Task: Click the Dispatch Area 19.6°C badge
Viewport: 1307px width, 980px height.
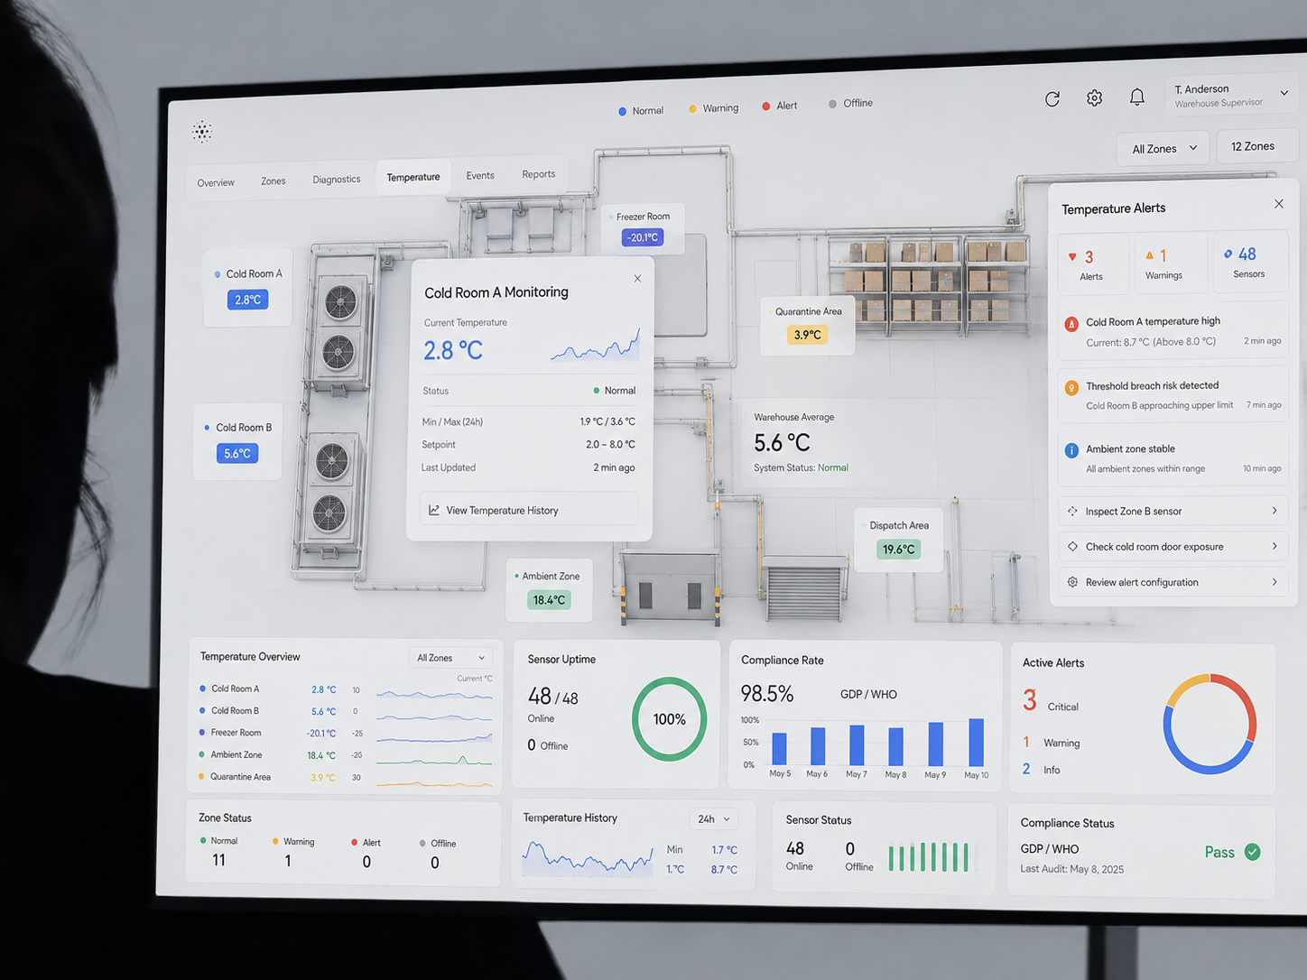Action: click(898, 549)
